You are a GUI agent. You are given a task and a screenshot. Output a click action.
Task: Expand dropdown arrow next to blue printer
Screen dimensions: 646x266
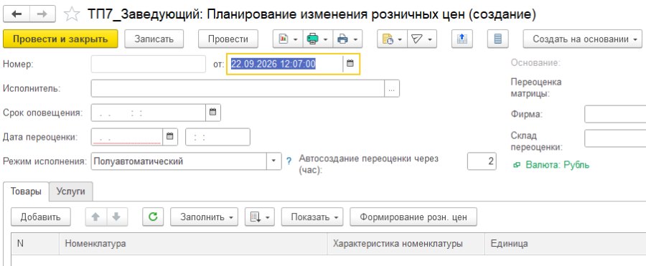point(355,39)
